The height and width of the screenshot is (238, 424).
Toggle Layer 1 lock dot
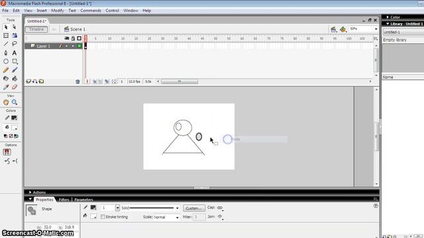coord(73,46)
